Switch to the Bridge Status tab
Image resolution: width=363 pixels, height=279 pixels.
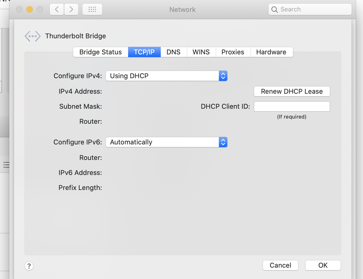101,52
